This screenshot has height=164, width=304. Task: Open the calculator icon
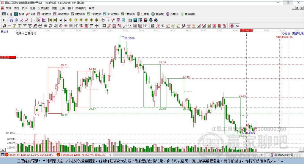(x=135, y=20)
